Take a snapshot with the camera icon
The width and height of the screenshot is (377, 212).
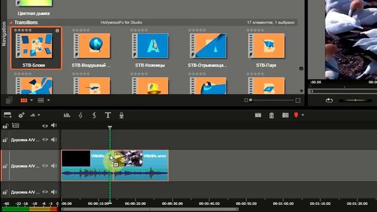[x=285, y=115]
